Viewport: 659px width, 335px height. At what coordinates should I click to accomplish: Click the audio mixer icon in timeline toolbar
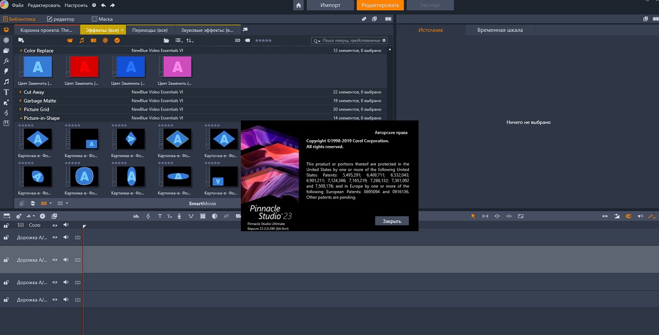(x=136, y=216)
